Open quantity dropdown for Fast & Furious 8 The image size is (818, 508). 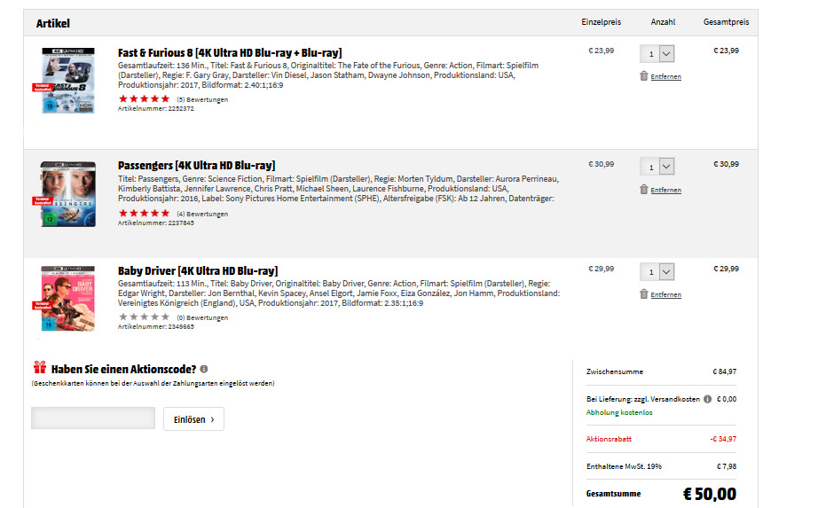point(657,53)
